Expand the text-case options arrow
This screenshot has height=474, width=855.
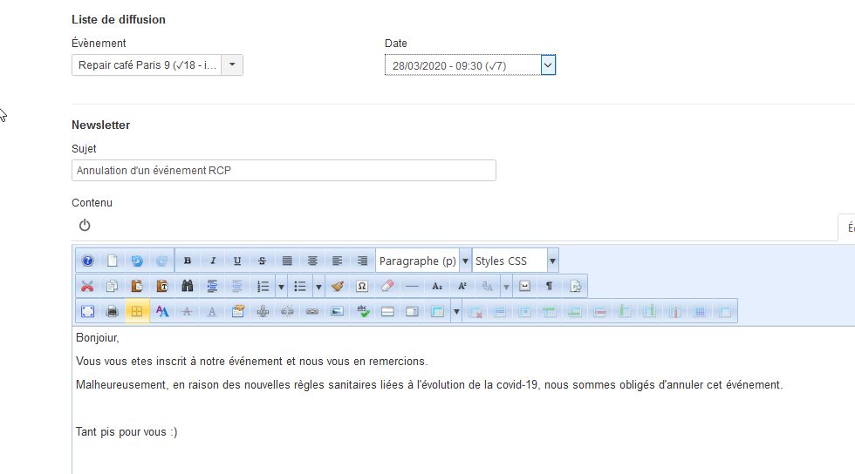(x=506, y=287)
